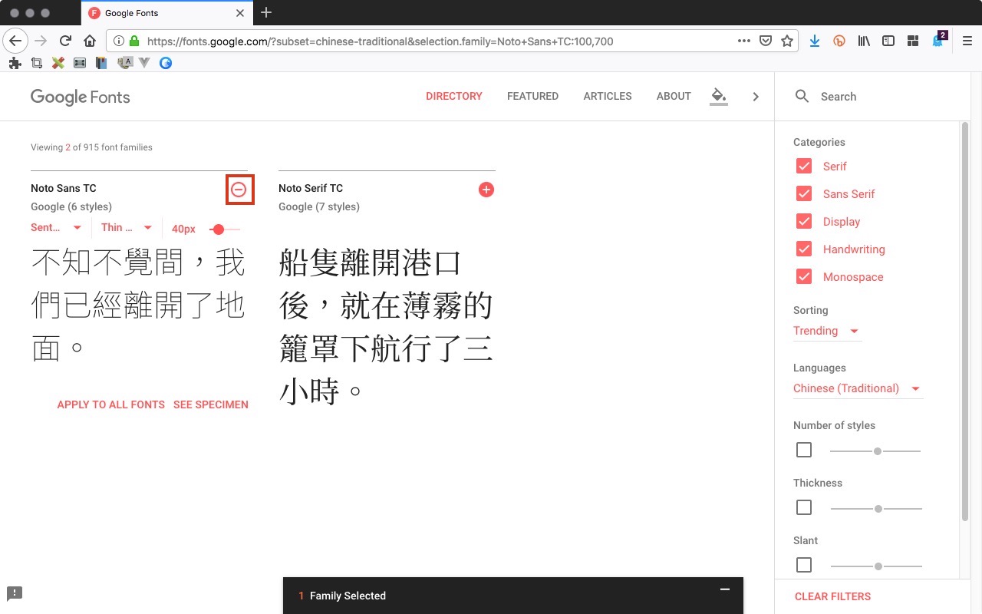Click the gray V bookmark icon
The height and width of the screenshot is (614, 982).
[x=143, y=63]
